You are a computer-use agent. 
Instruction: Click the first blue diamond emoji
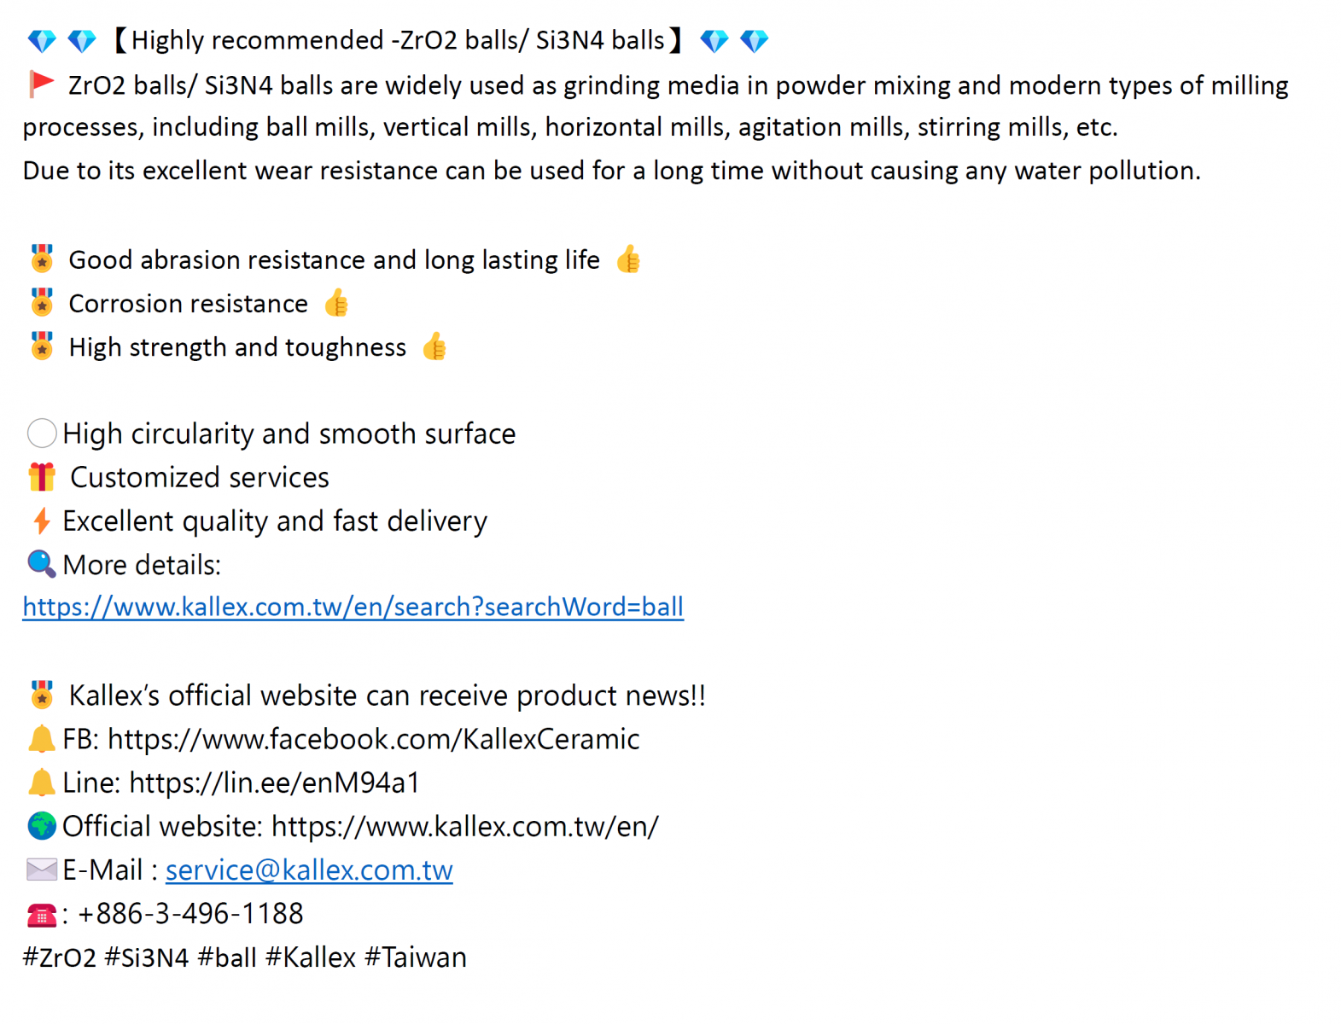(x=41, y=40)
